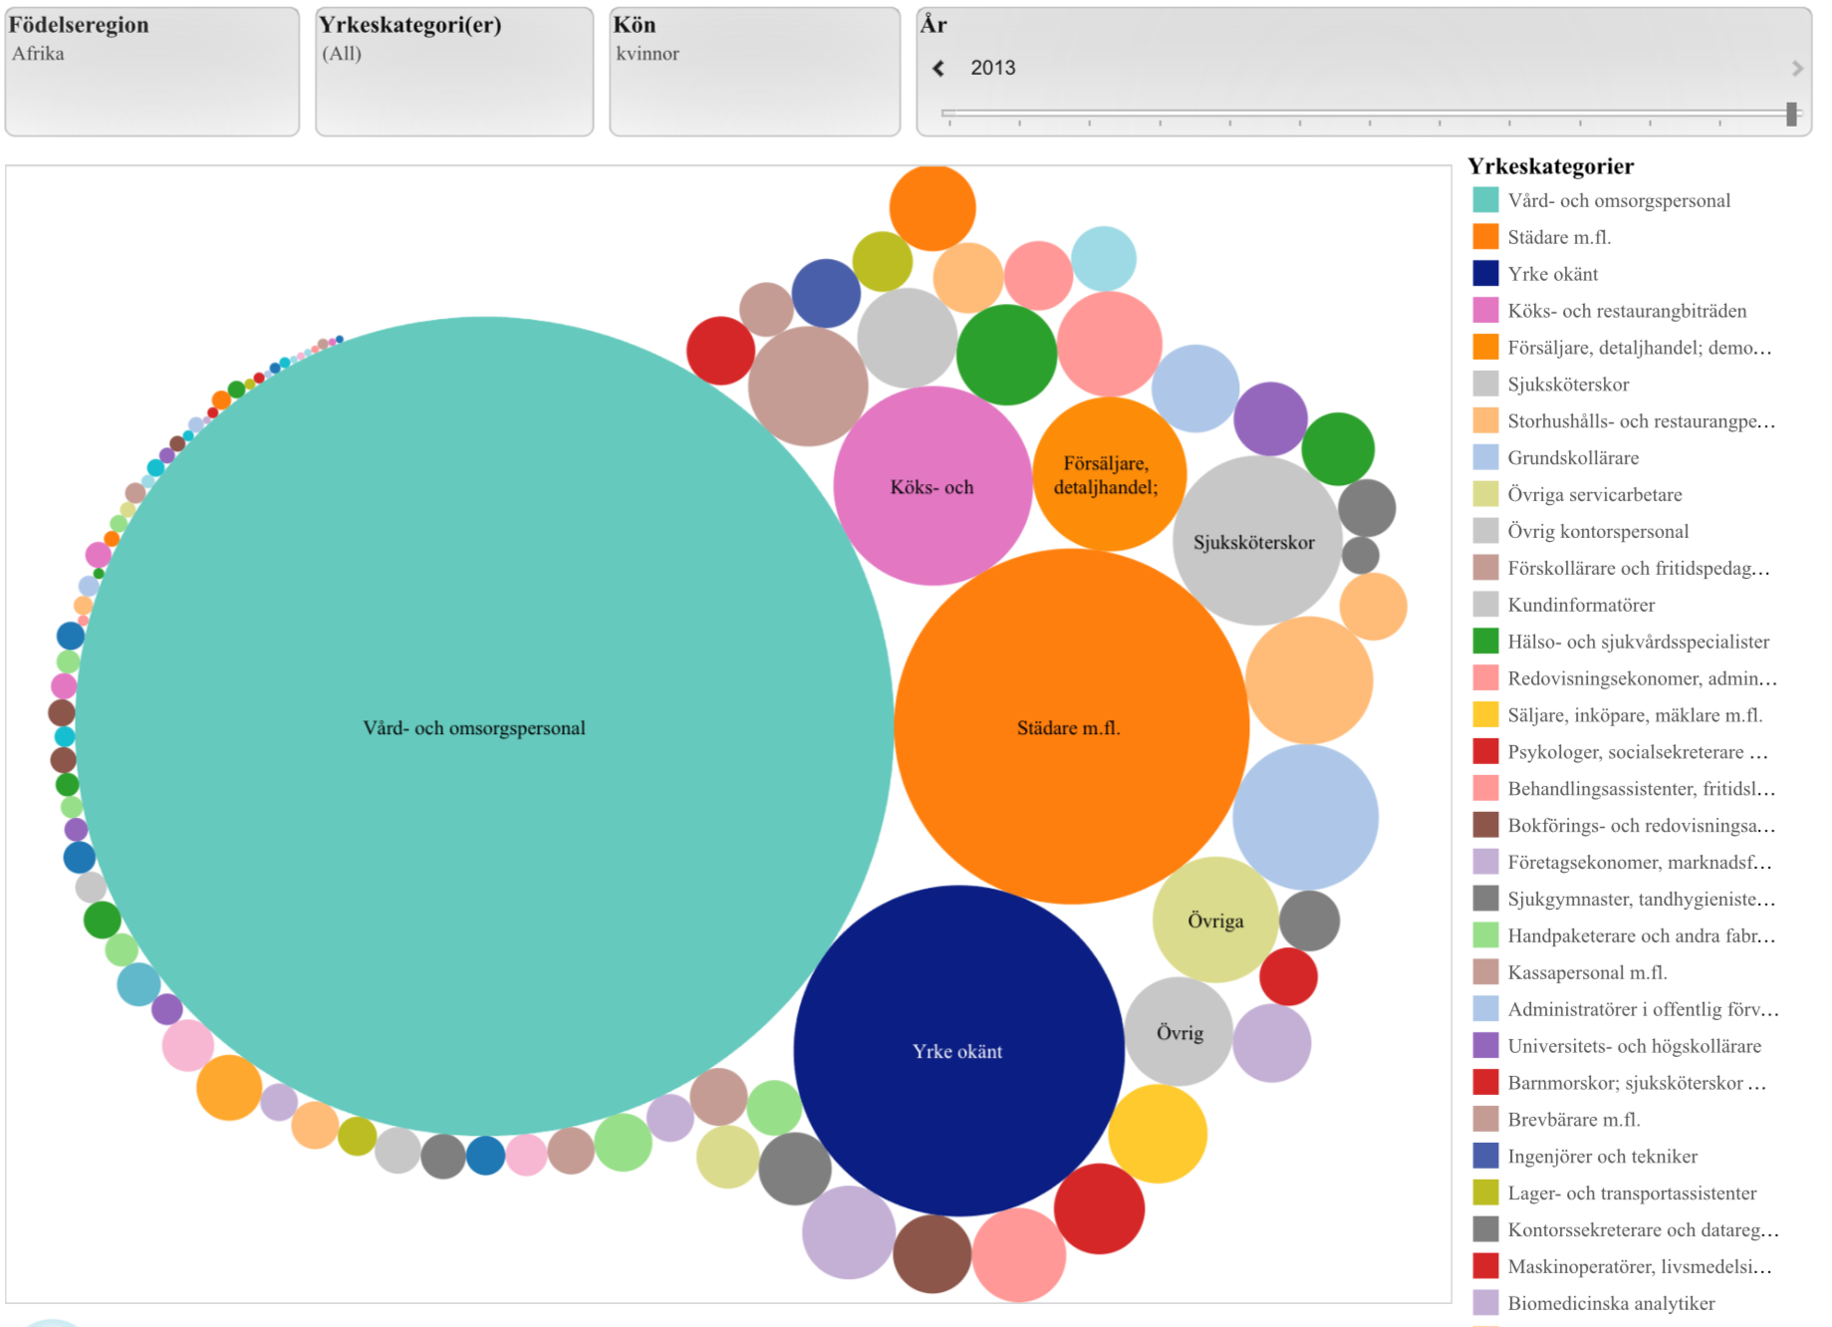
Task: Click the Yrke okänt legend swatch
Action: pos(1485,274)
